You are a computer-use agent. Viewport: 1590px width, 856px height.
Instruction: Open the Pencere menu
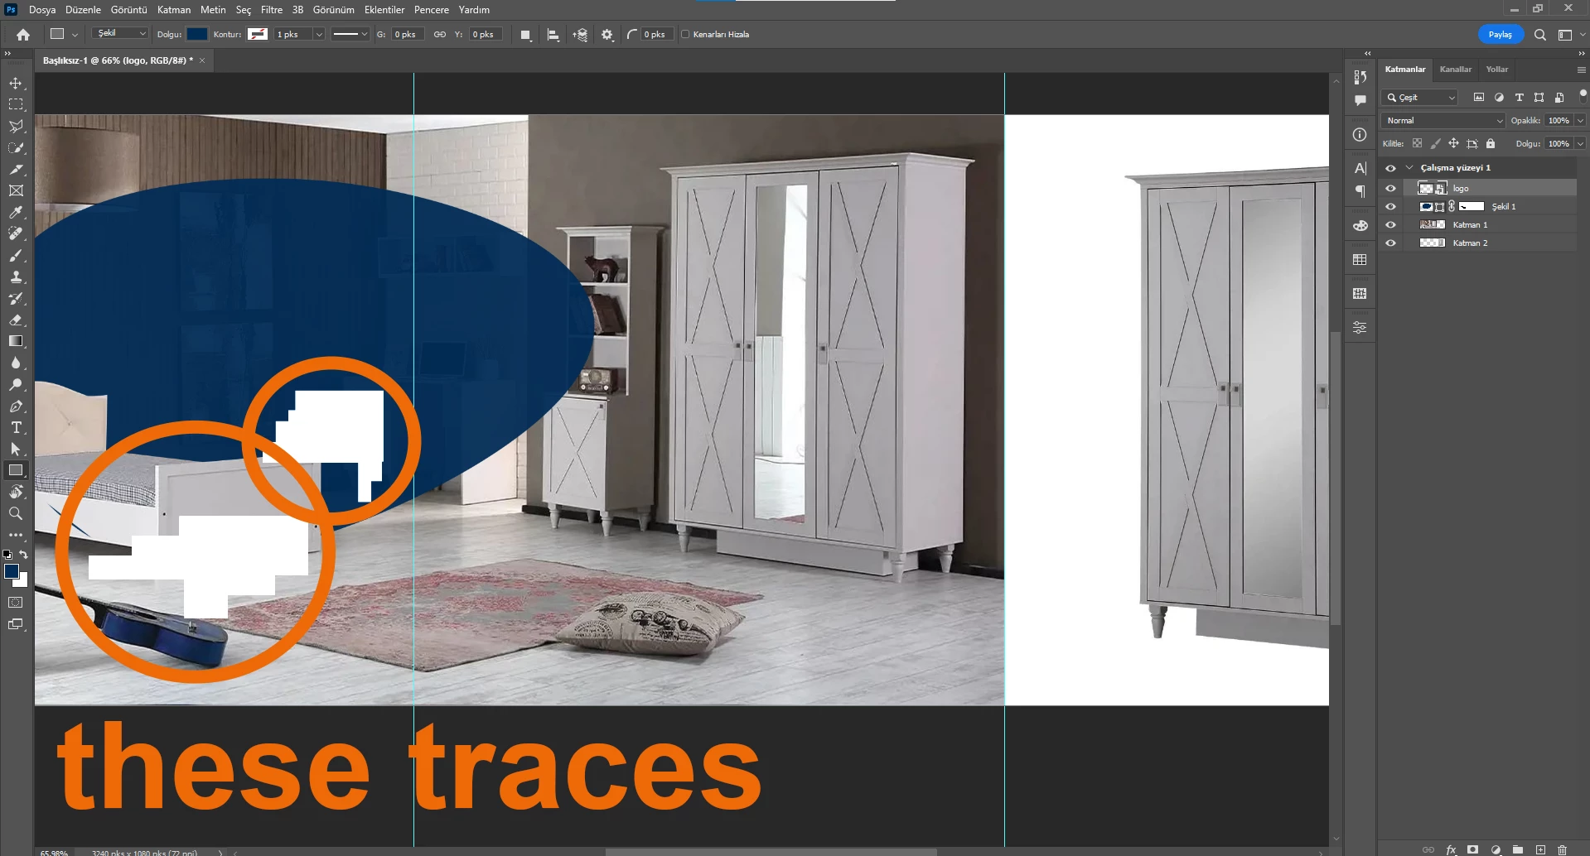tap(432, 10)
